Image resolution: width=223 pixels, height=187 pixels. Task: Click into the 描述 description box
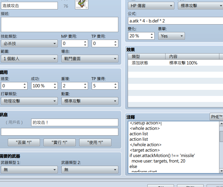coord(60,25)
